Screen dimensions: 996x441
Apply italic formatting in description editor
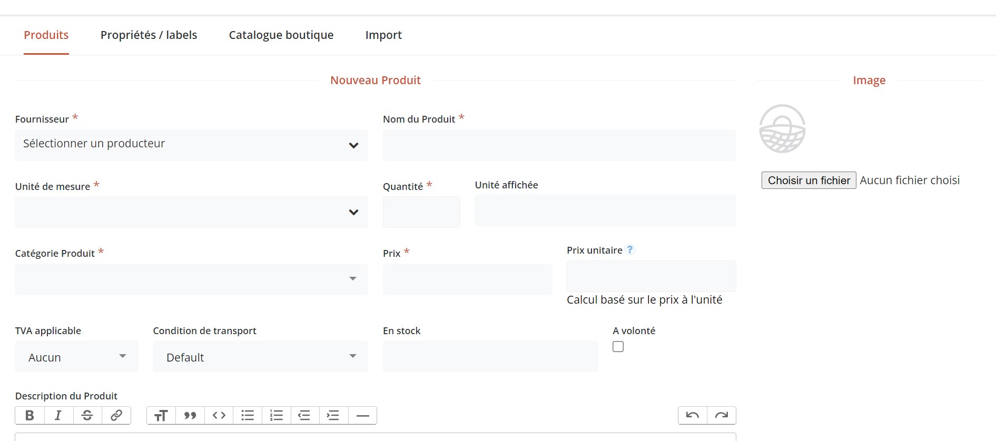(58, 415)
